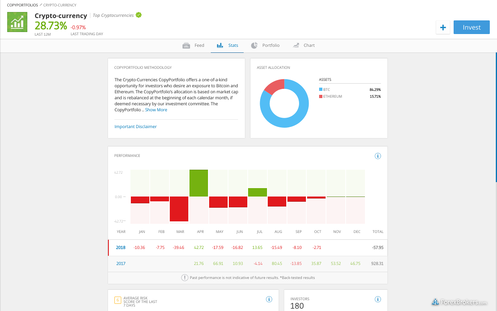This screenshot has width=497, height=311.
Task: Switch to the Stats tab
Action: [227, 45]
